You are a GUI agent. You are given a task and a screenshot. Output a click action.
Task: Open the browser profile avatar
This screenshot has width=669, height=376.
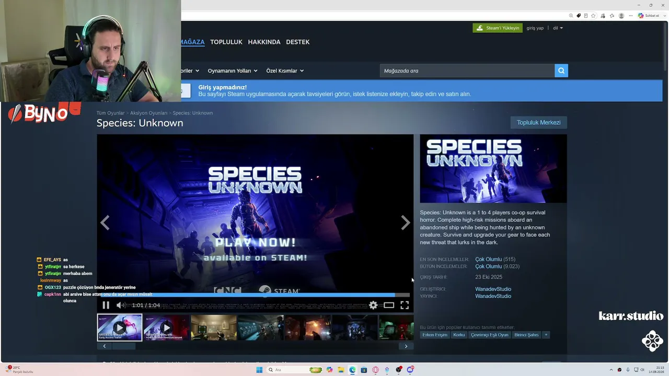621,16
